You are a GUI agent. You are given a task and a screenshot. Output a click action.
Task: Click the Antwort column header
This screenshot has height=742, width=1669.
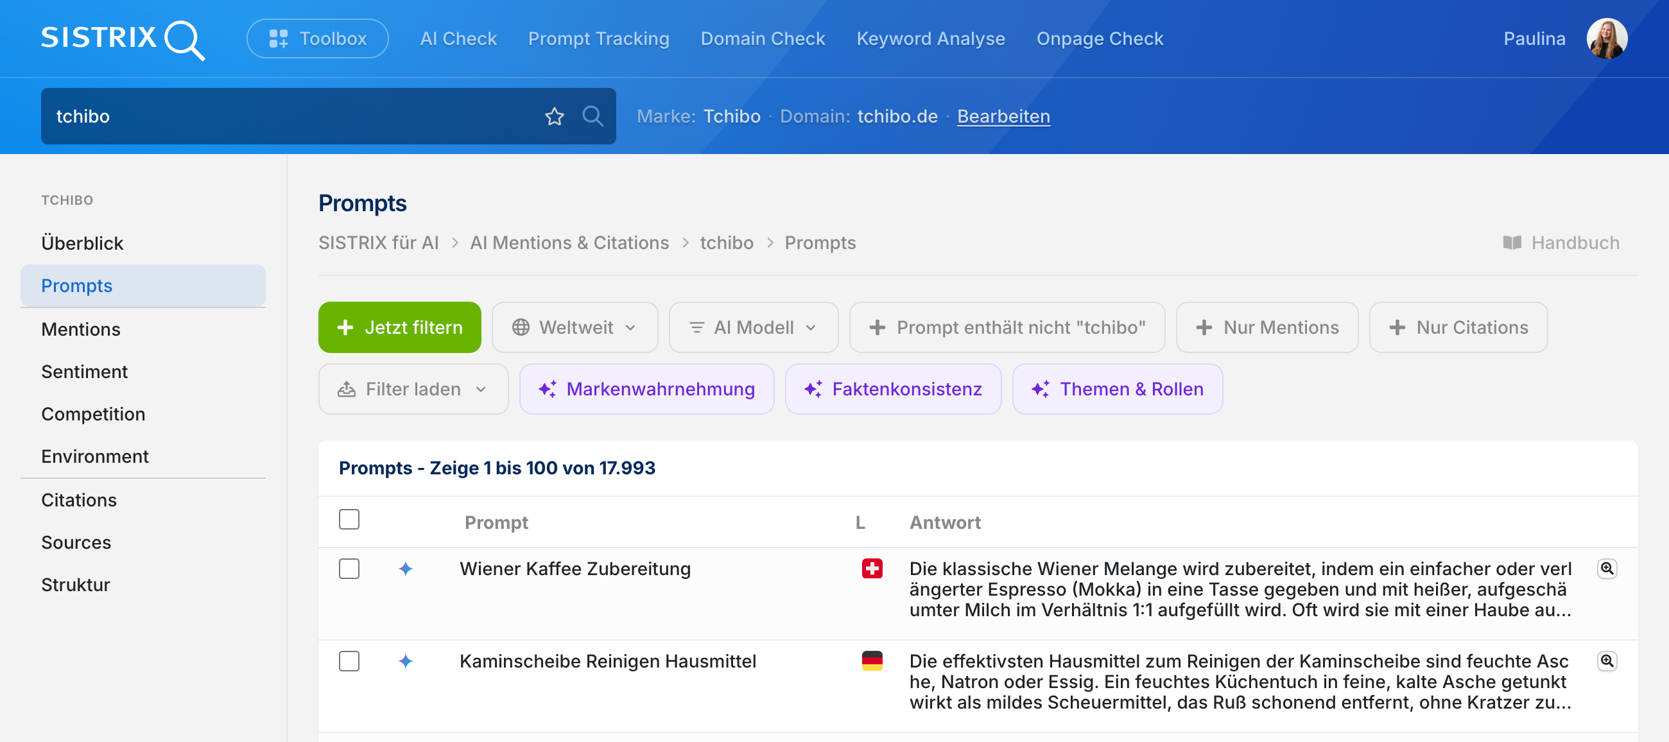pyautogui.click(x=945, y=522)
